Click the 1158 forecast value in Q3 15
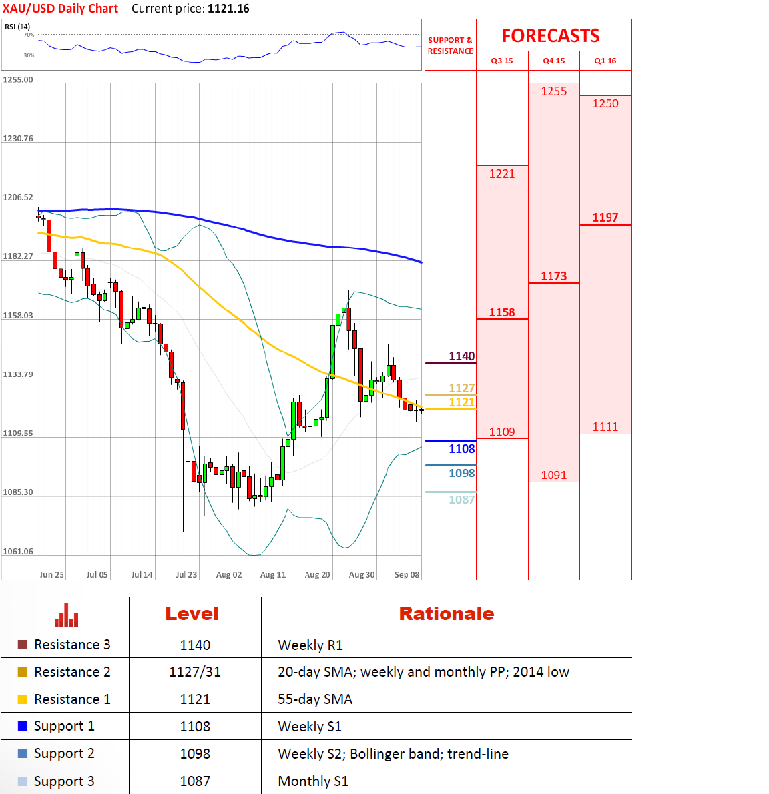 502,312
